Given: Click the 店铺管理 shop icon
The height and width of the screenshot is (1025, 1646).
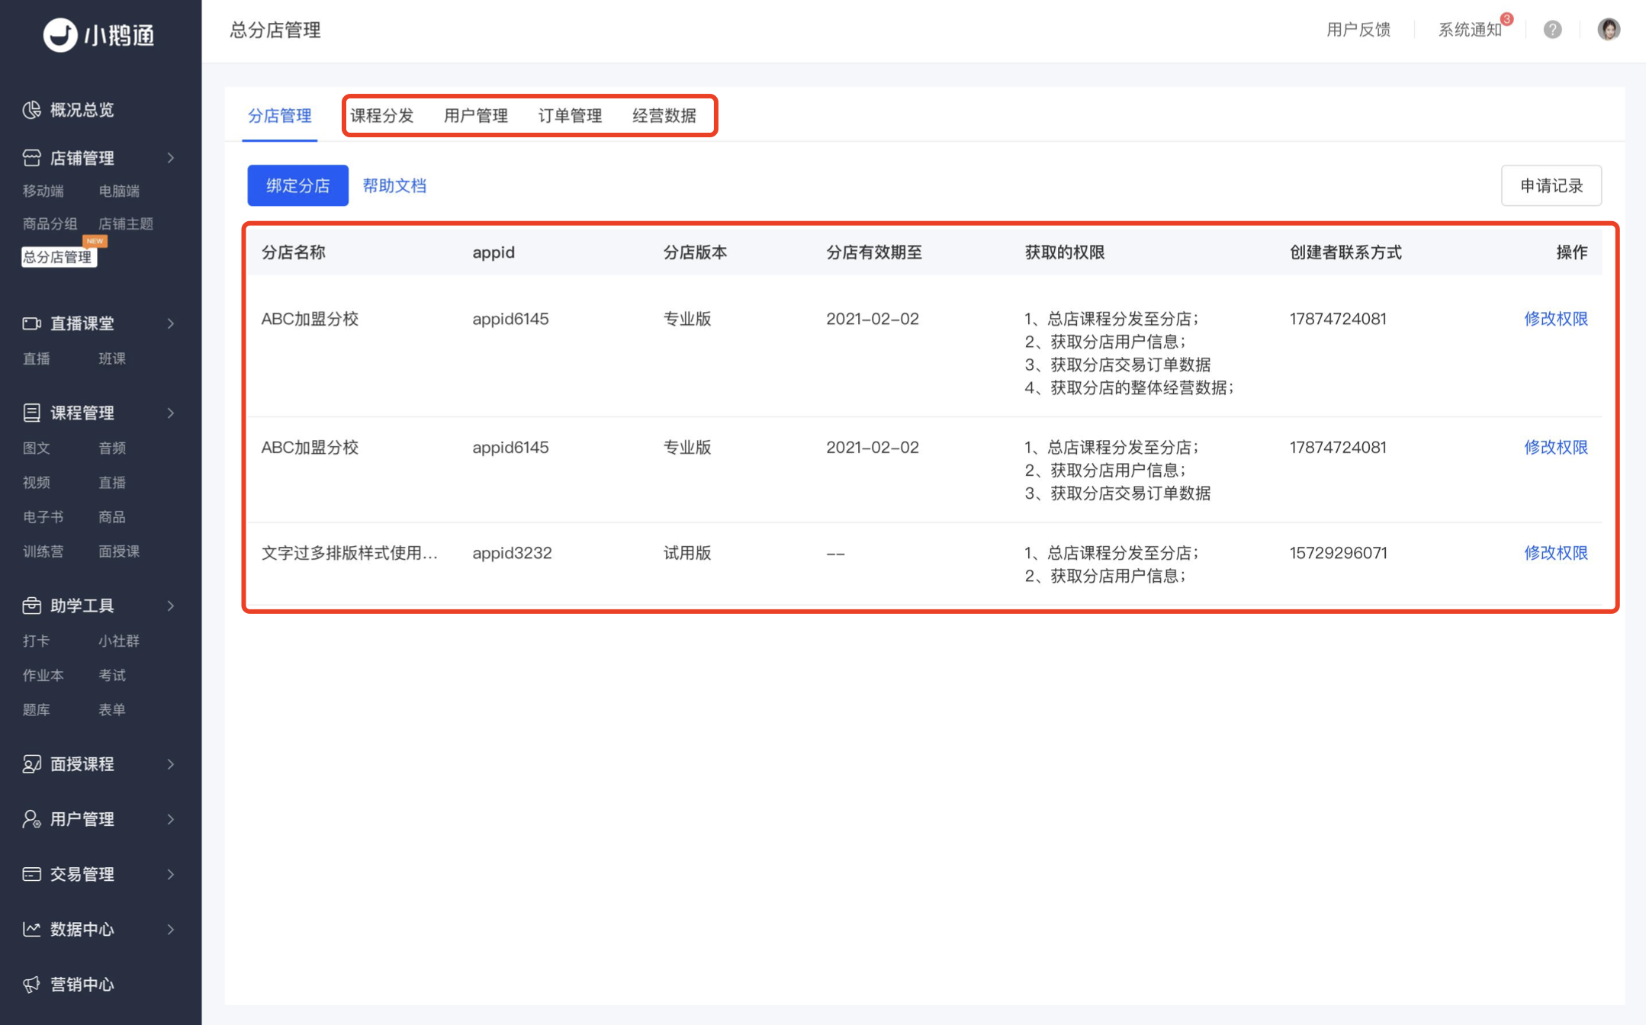Looking at the screenshot, I should [x=31, y=158].
